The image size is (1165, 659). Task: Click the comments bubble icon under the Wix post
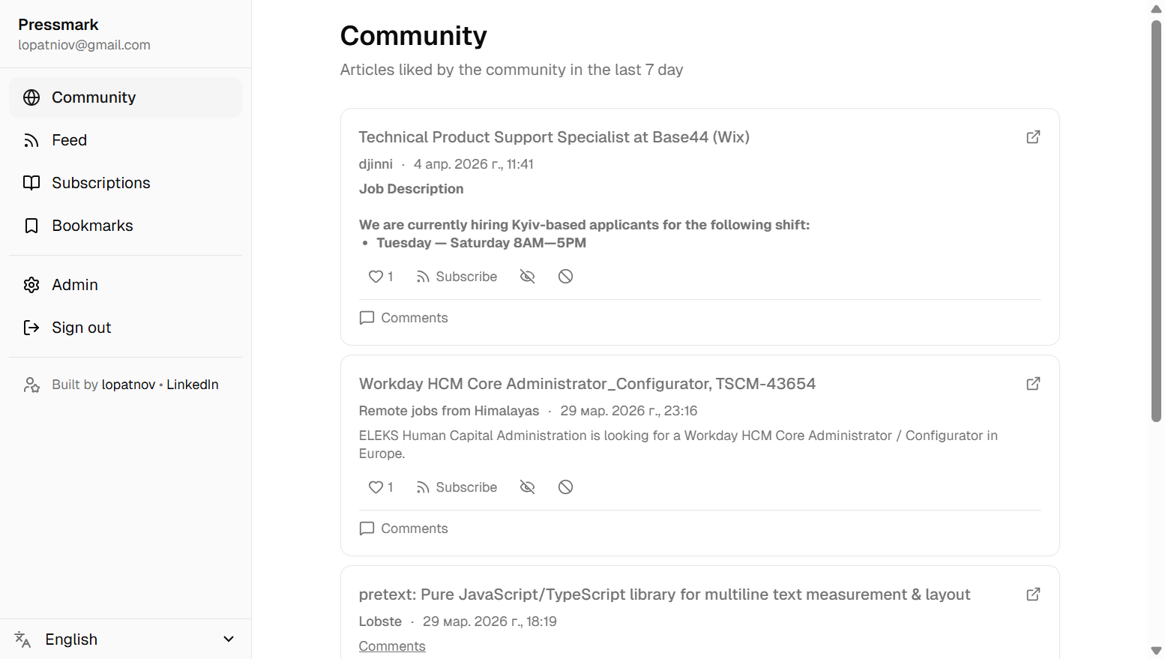click(x=367, y=318)
